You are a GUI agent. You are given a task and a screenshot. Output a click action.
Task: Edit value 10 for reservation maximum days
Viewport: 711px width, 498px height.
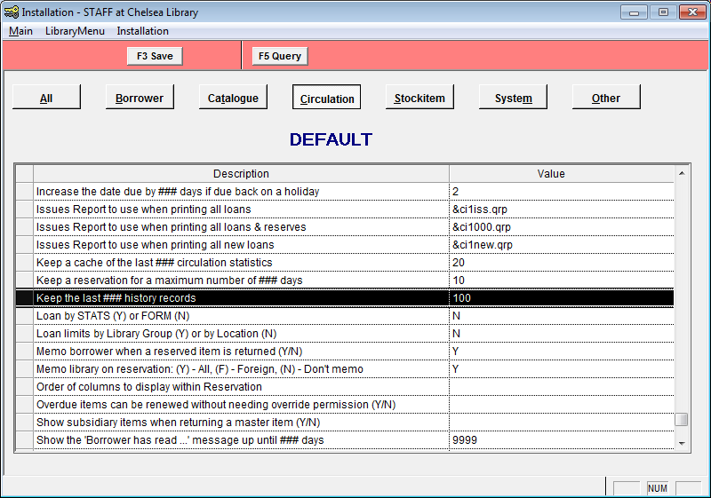point(562,281)
